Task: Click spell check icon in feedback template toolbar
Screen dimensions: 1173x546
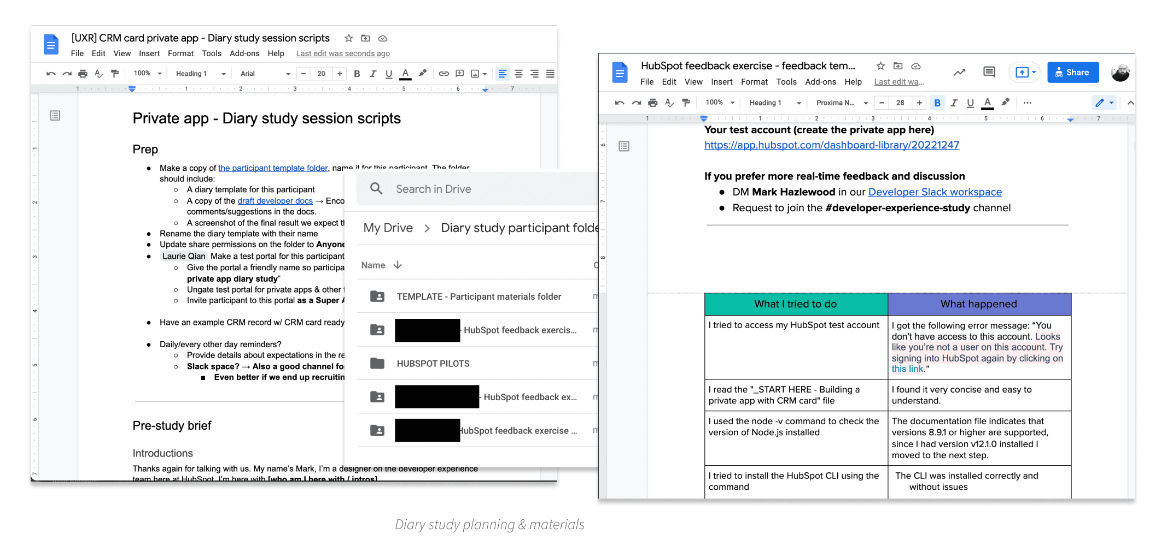Action: (669, 103)
